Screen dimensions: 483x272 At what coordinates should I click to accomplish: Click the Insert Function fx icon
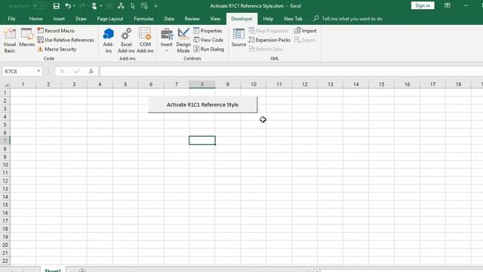coord(91,71)
